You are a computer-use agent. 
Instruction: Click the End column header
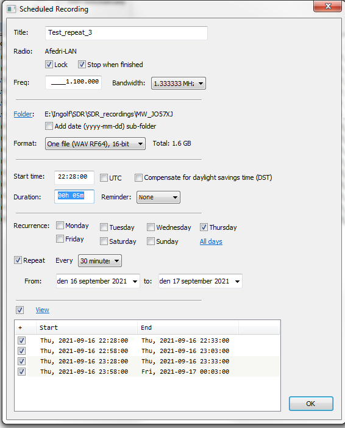[x=188, y=327]
